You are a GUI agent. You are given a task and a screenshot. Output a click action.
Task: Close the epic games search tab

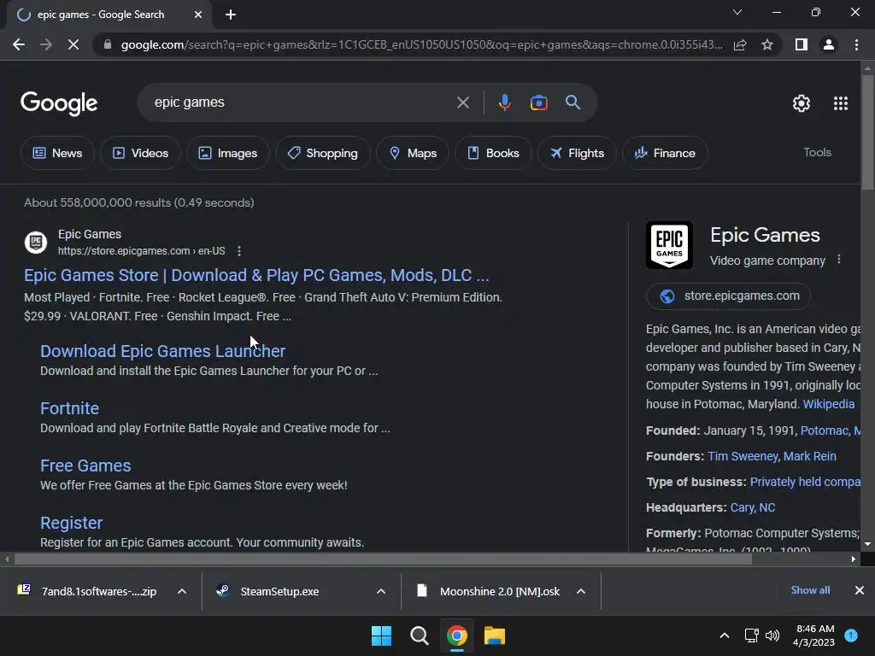198,15
